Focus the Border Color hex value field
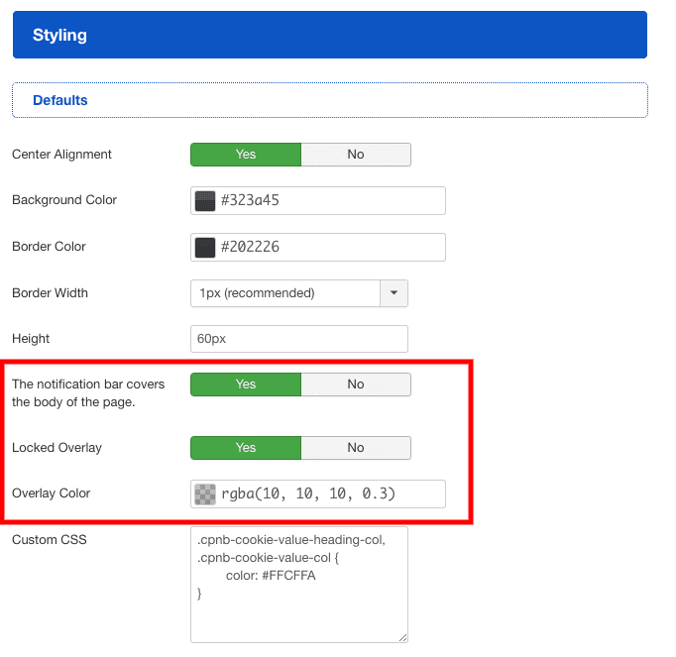The image size is (676, 657). 327,248
